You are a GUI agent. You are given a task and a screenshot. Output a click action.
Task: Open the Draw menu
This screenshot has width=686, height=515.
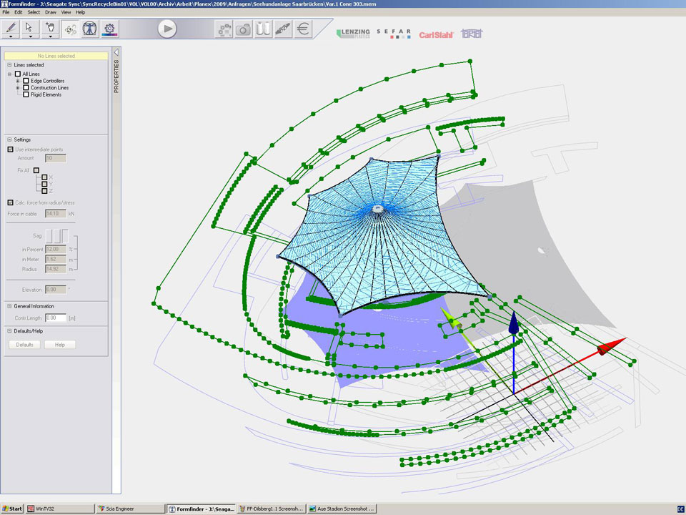click(51, 12)
